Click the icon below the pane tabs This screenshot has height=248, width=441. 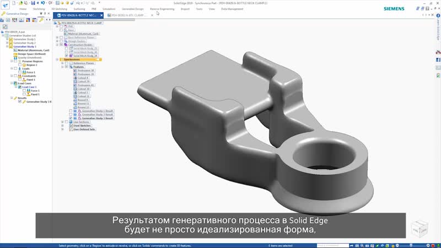tap(5, 26)
